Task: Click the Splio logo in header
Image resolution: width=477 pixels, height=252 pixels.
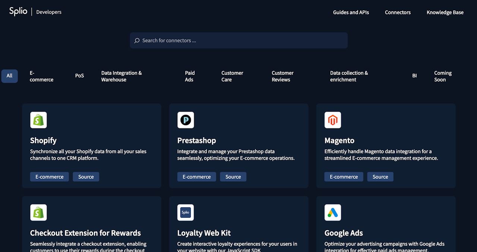Action: 18,12
